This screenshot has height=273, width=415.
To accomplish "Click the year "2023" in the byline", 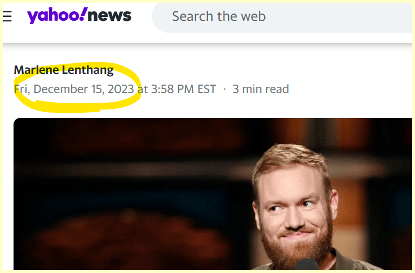I will coord(121,89).
